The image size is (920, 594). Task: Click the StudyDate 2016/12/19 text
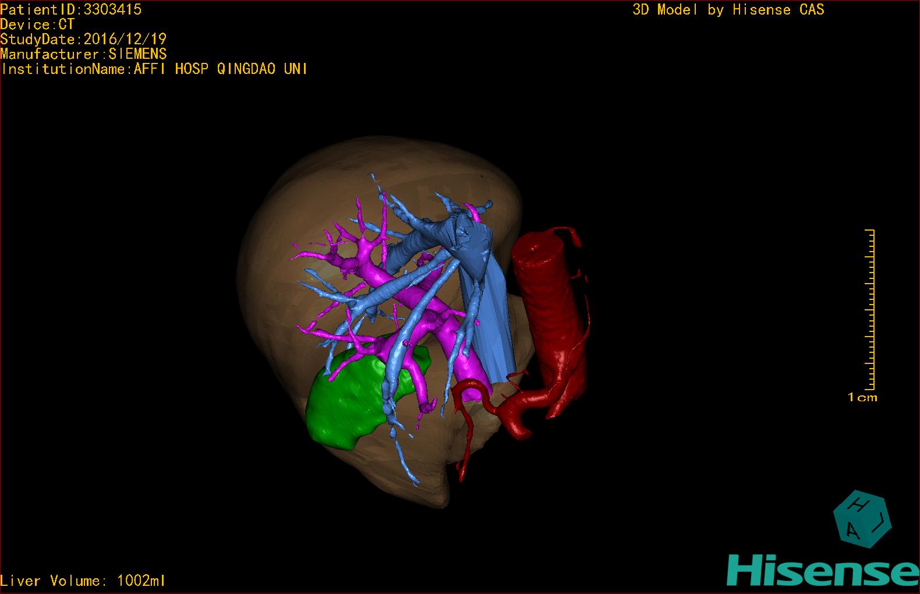coord(83,40)
